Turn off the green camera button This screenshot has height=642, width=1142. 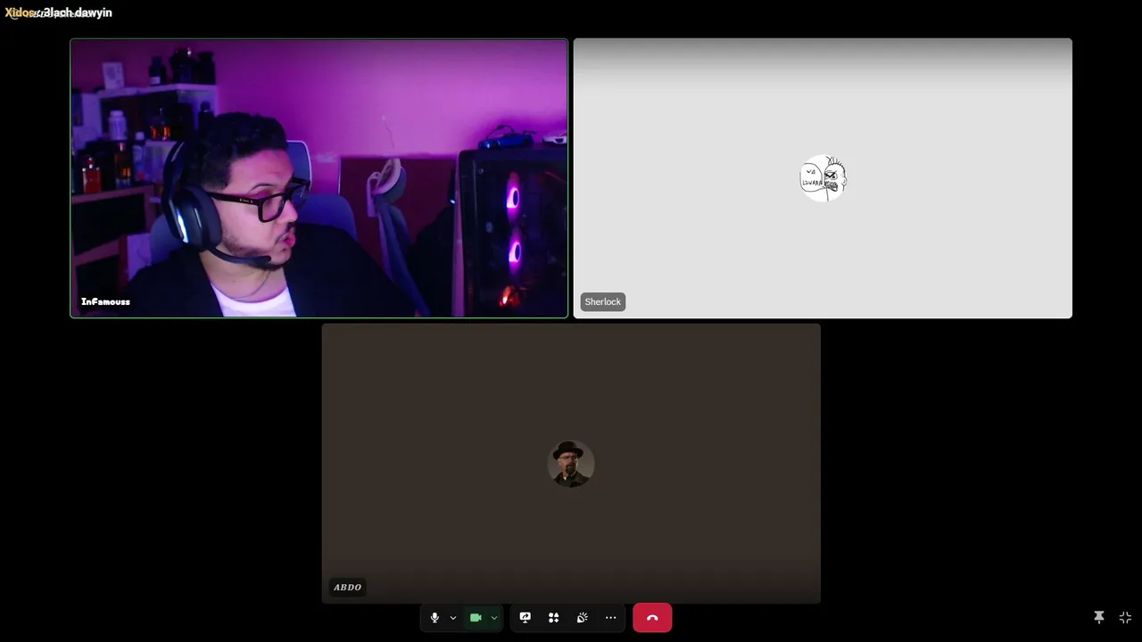point(476,617)
